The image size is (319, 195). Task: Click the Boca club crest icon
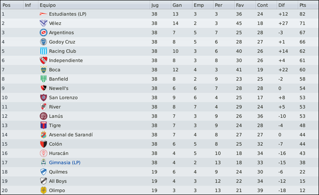pyautogui.click(x=43, y=70)
